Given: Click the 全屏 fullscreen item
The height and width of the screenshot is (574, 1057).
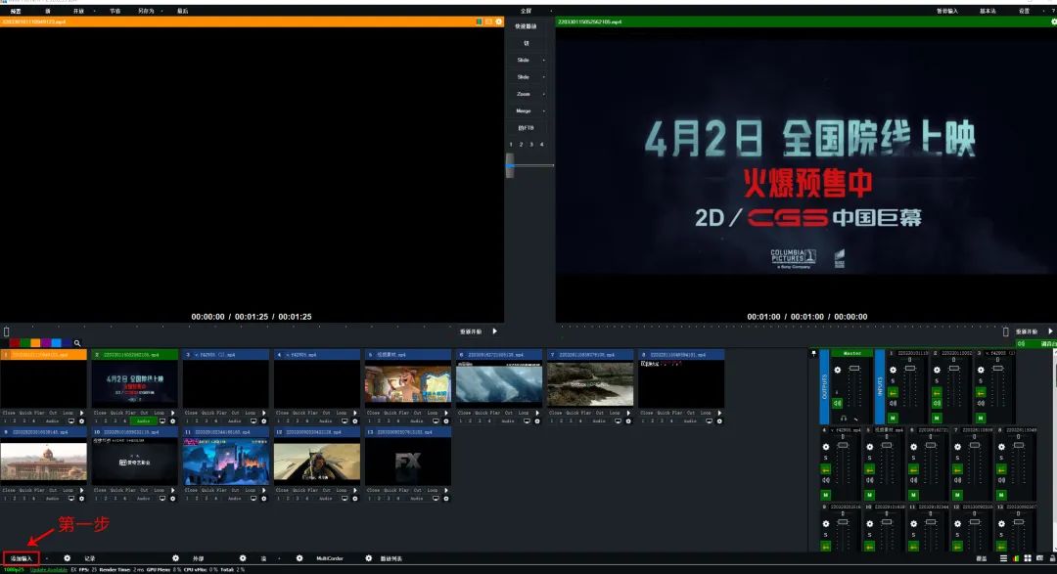Looking at the screenshot, I should coord(526,11).
